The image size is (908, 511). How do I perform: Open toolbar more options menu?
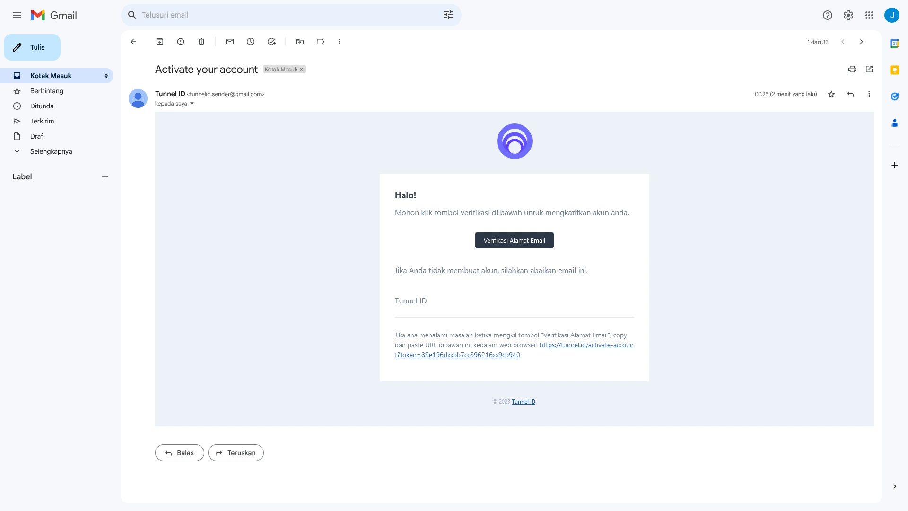click(340, 42)
